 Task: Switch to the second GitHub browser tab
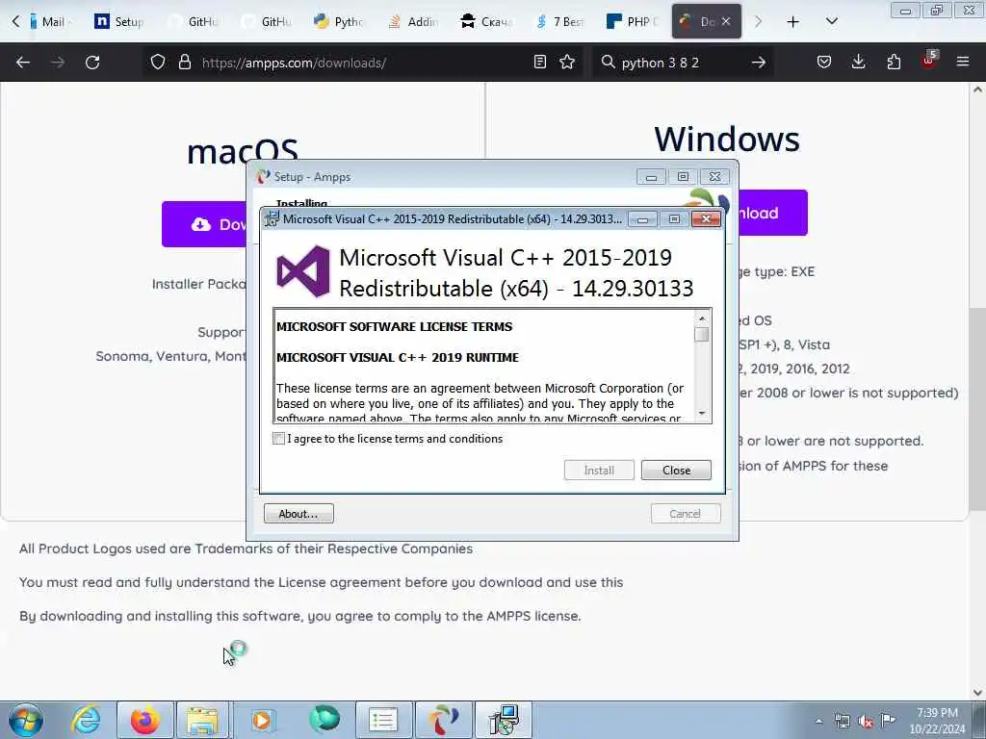click(x=267, y=21)
